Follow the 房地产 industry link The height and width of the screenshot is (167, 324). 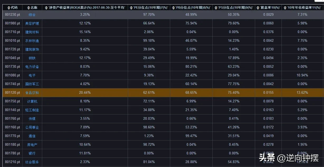[x=32, y=145]
